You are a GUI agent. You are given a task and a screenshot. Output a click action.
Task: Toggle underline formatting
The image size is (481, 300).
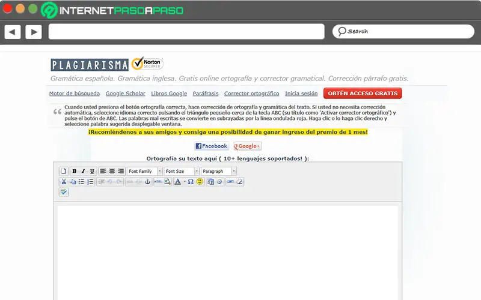tap(92, 171)
